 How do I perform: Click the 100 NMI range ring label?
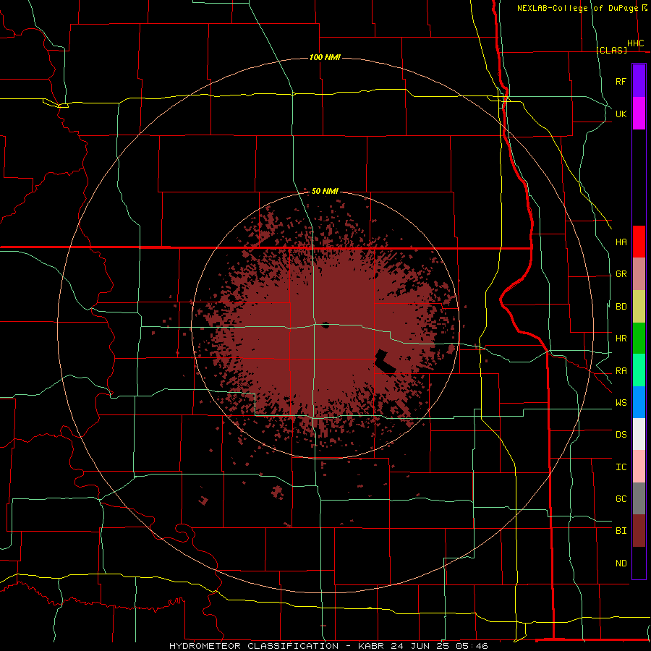(325, 57)
